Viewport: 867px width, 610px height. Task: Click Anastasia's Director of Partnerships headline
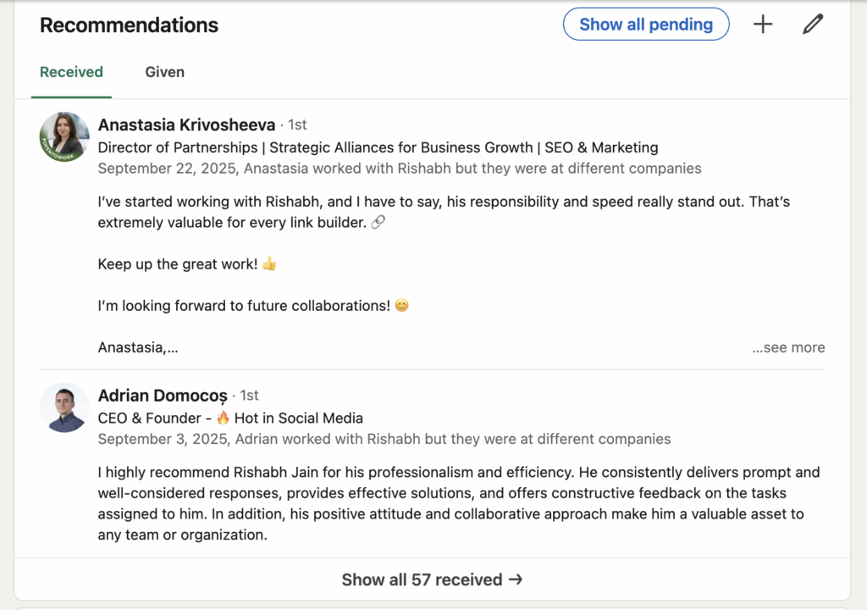pos(378,147)
